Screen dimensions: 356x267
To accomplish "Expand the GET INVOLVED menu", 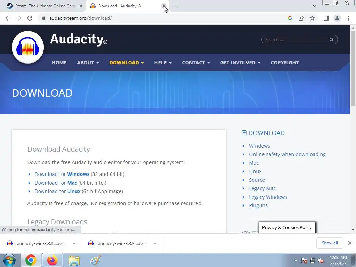I will [240, 63].
